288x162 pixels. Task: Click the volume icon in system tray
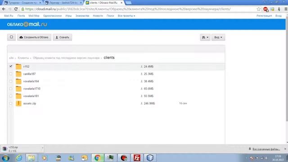click(266, 158)
